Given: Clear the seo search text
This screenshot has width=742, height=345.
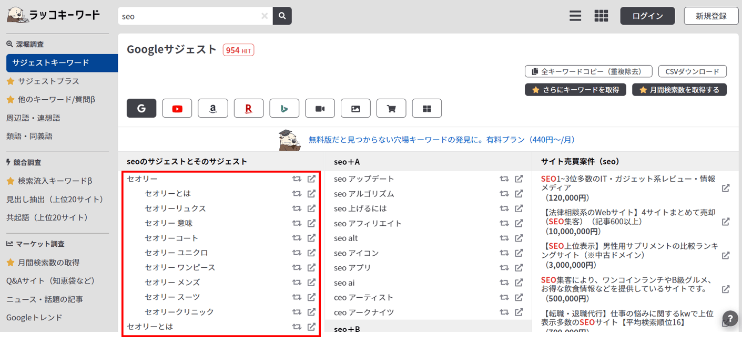Looking at the screenshot, I should [x=265, y=16].
